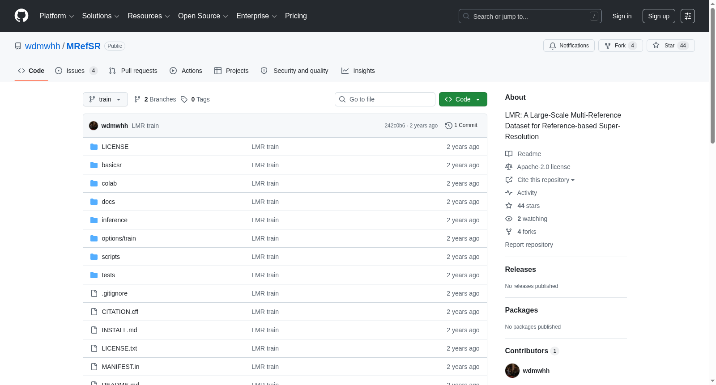The width and height of the screenshot is (716, 385).
Task: Expand the Open Source menu
Action: (x=203, y=16)
